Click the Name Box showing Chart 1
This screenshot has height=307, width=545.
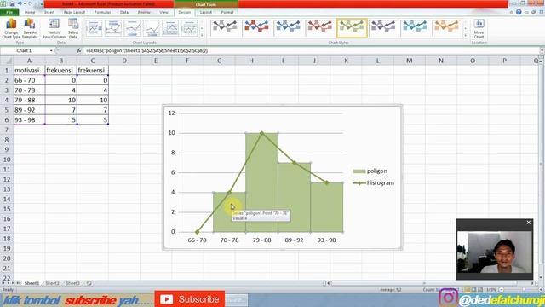pos(25,51)
